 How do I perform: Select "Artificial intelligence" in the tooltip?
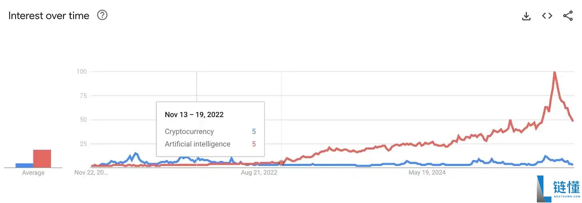tap(197, 144)
